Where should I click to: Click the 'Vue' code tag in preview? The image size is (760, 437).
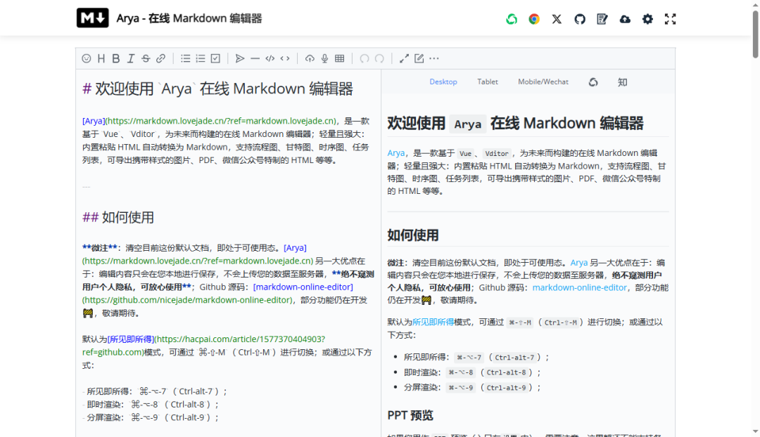[465, 153]
